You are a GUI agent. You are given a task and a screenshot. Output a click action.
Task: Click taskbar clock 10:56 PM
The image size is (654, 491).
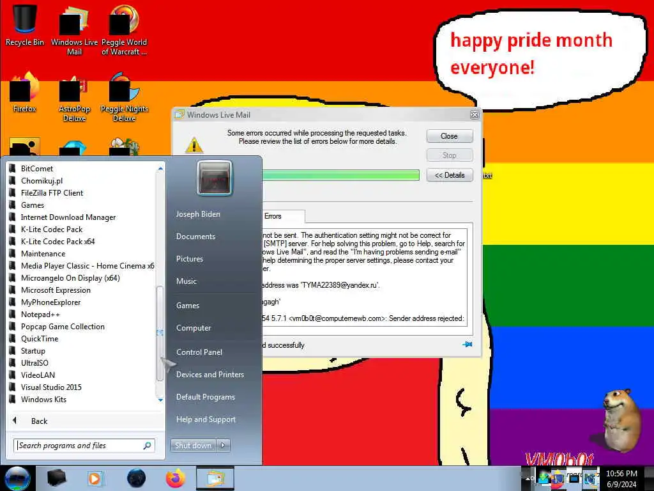621,479
